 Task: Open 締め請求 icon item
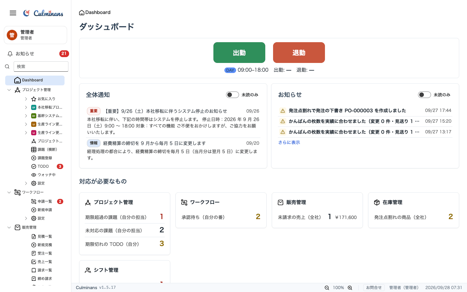[x=42, y=279]
